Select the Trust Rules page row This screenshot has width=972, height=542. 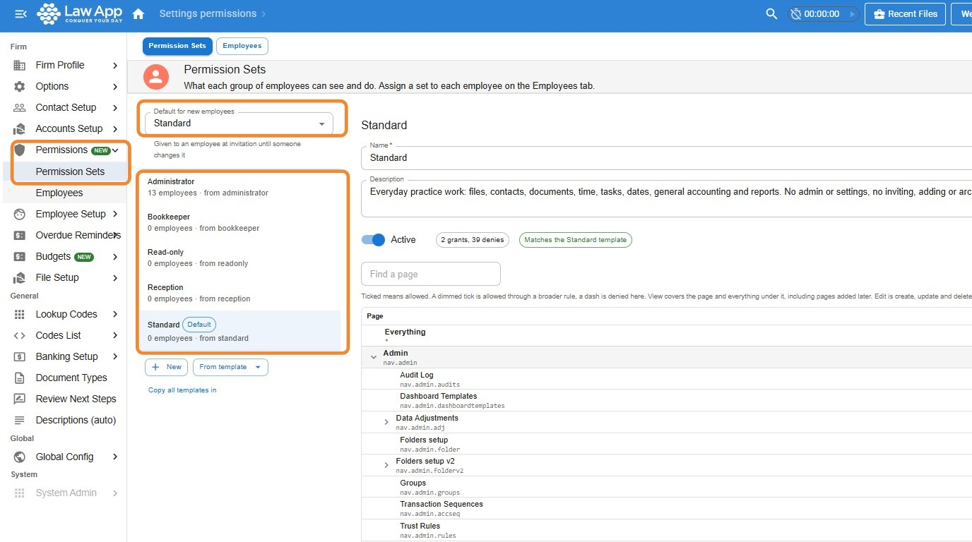(666, 530)
